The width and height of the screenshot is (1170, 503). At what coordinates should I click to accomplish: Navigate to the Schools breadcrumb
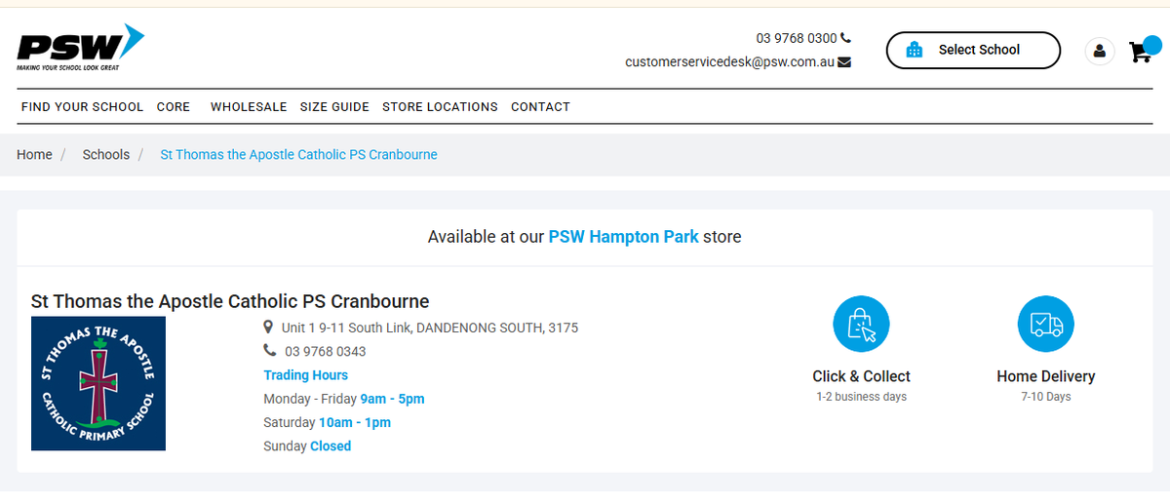click(x=105, y=155)
